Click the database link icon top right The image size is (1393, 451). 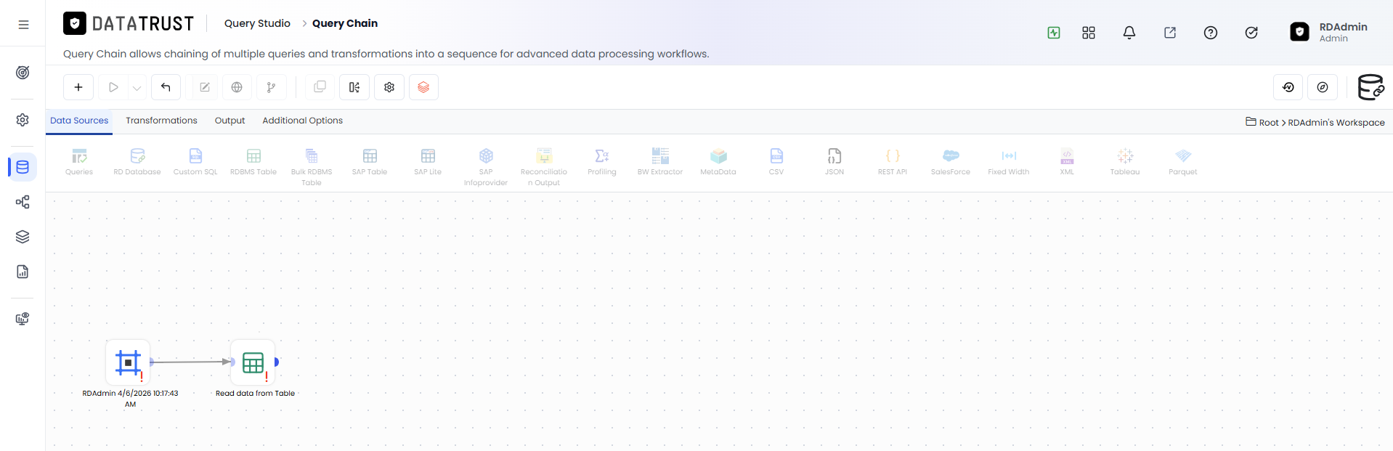[1370, 87]
